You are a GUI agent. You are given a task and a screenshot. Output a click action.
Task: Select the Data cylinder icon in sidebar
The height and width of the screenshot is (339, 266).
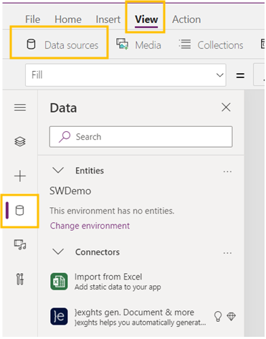click(19, 211)
